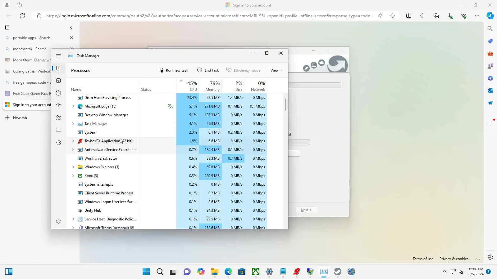The width and height of the screenshot is (497, 279).
Task: Open the Xbox app from the taskbar
Action: (256, 272)
